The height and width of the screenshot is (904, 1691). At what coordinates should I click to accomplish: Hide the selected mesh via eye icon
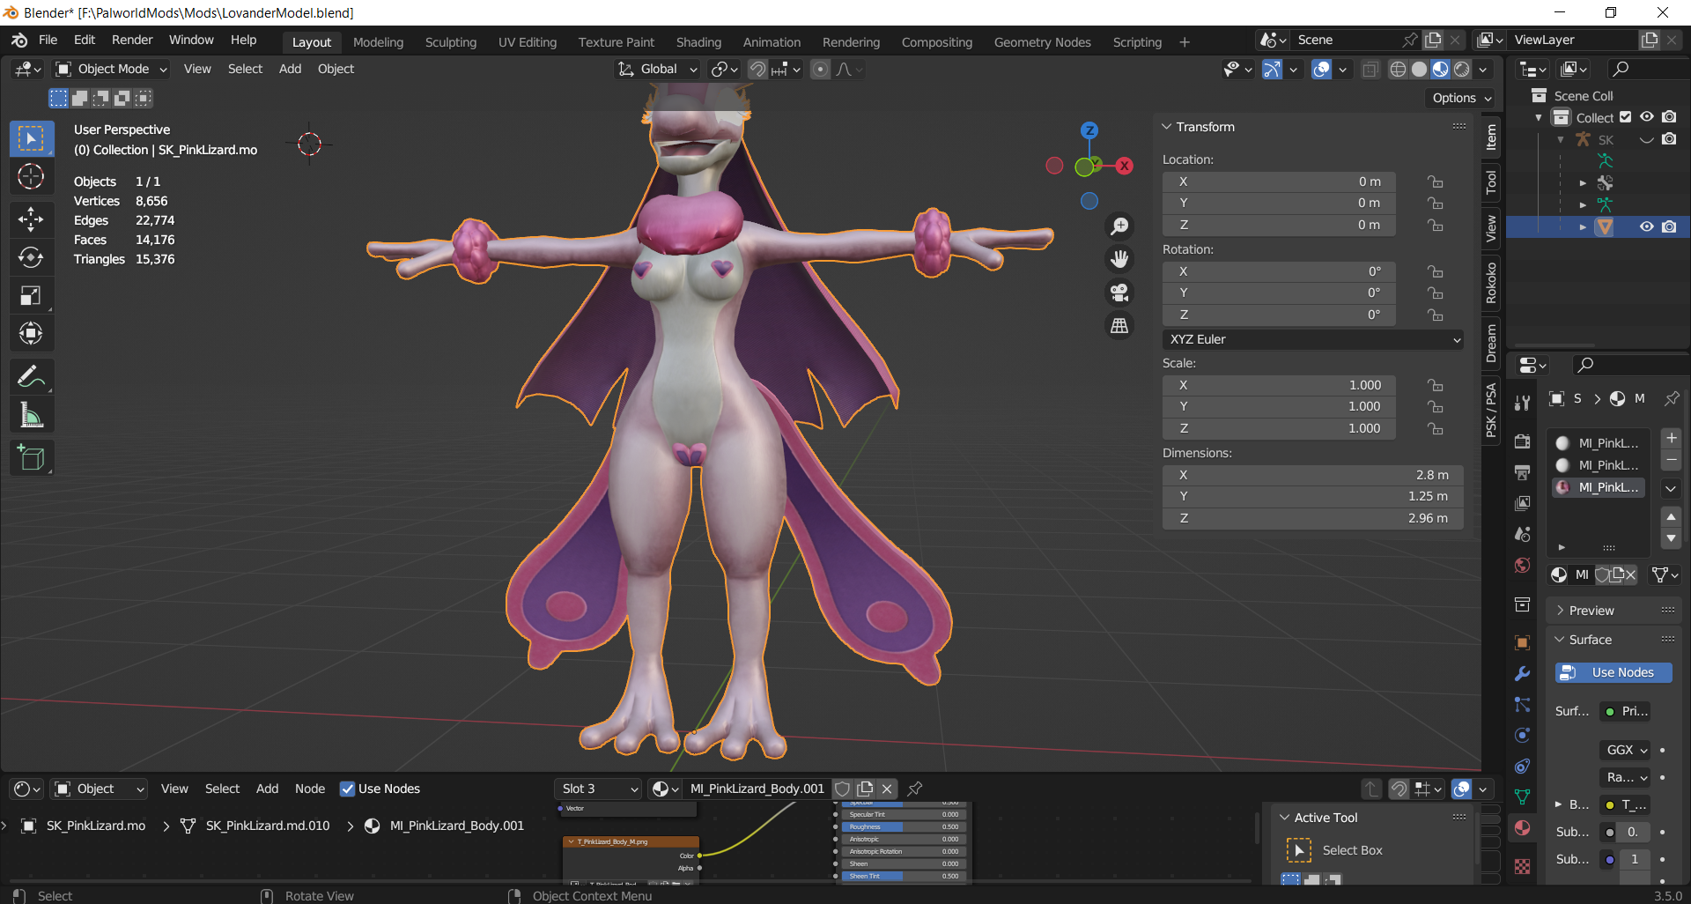pyautogui.click(x=1646, y=226)
